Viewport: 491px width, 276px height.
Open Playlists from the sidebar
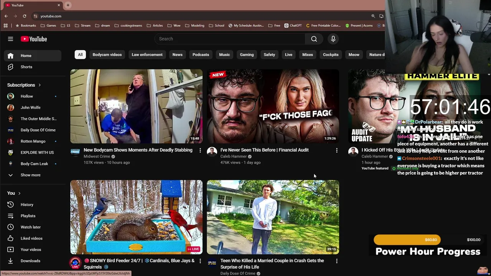[33, 216]
